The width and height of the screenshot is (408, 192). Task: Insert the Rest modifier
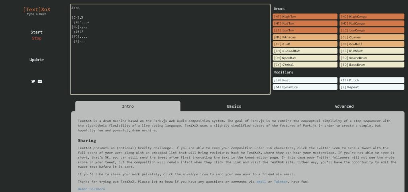click(x=305, y=80)
